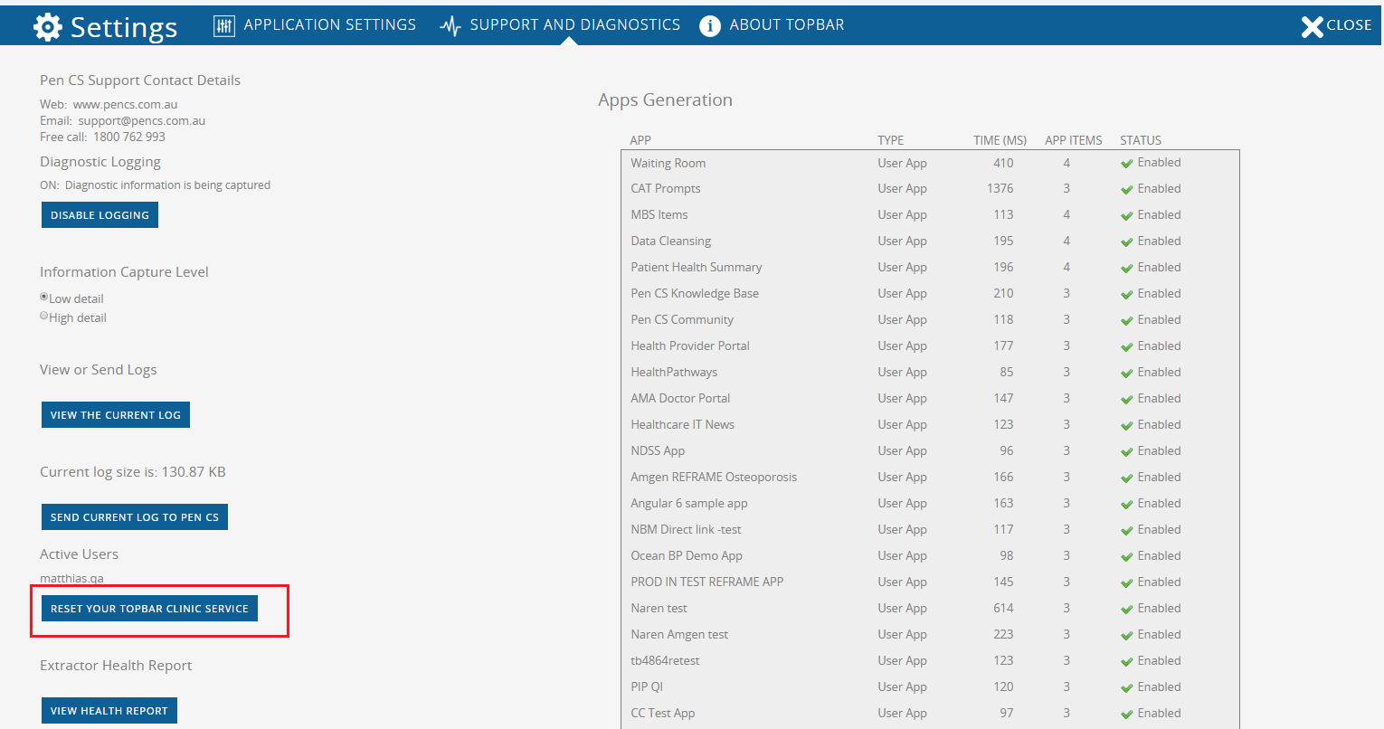
Task: Click the Disable Logging button
Action: [100, 215]
